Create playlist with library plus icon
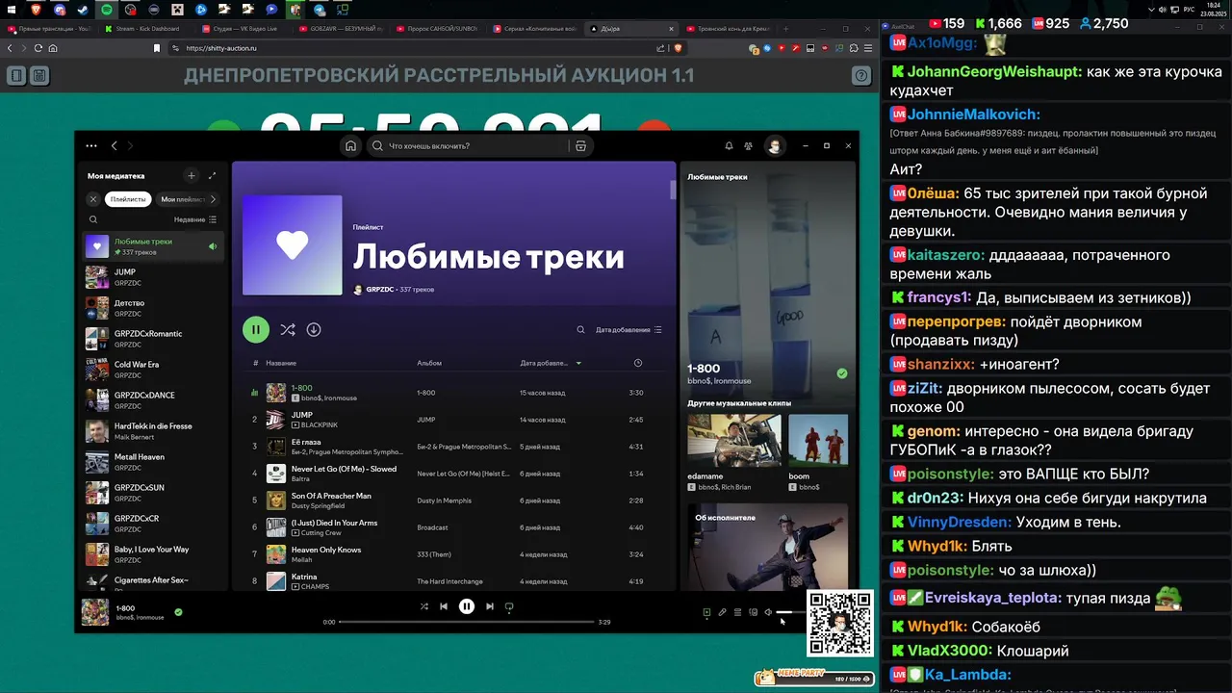This screenshot has height=693, width=1232. click(192, 175)
